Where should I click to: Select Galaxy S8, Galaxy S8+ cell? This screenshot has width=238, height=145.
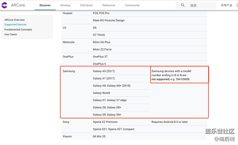(x=107, y=107)
